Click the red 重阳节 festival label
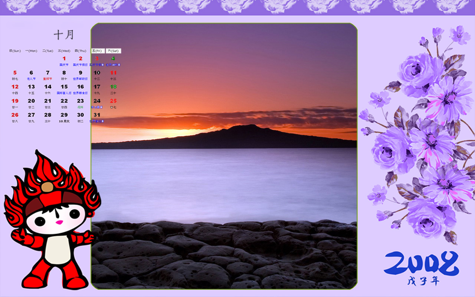The image size is (475, 297). pyautogui.click(x=47, y=79)
